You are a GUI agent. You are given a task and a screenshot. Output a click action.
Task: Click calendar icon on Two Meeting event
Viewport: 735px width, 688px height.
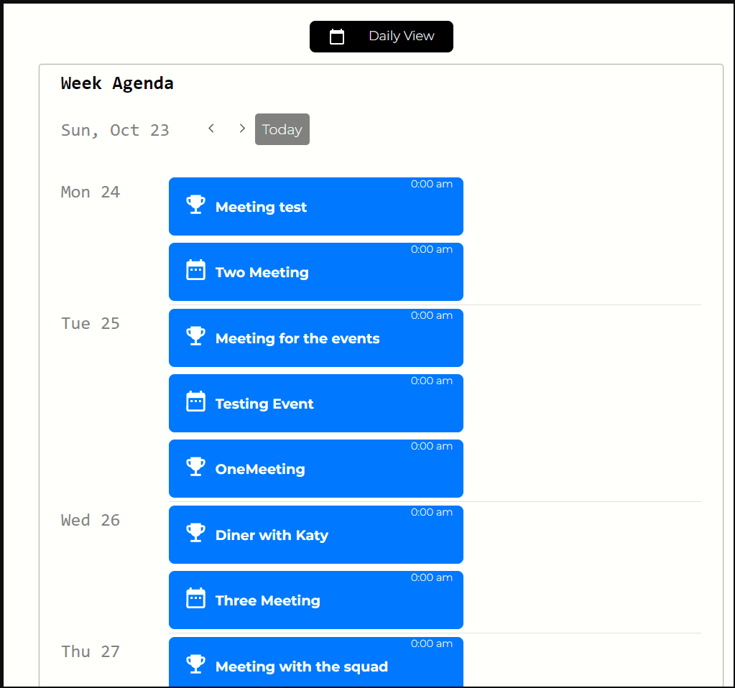pyautogui.click(x=195, y=270)
